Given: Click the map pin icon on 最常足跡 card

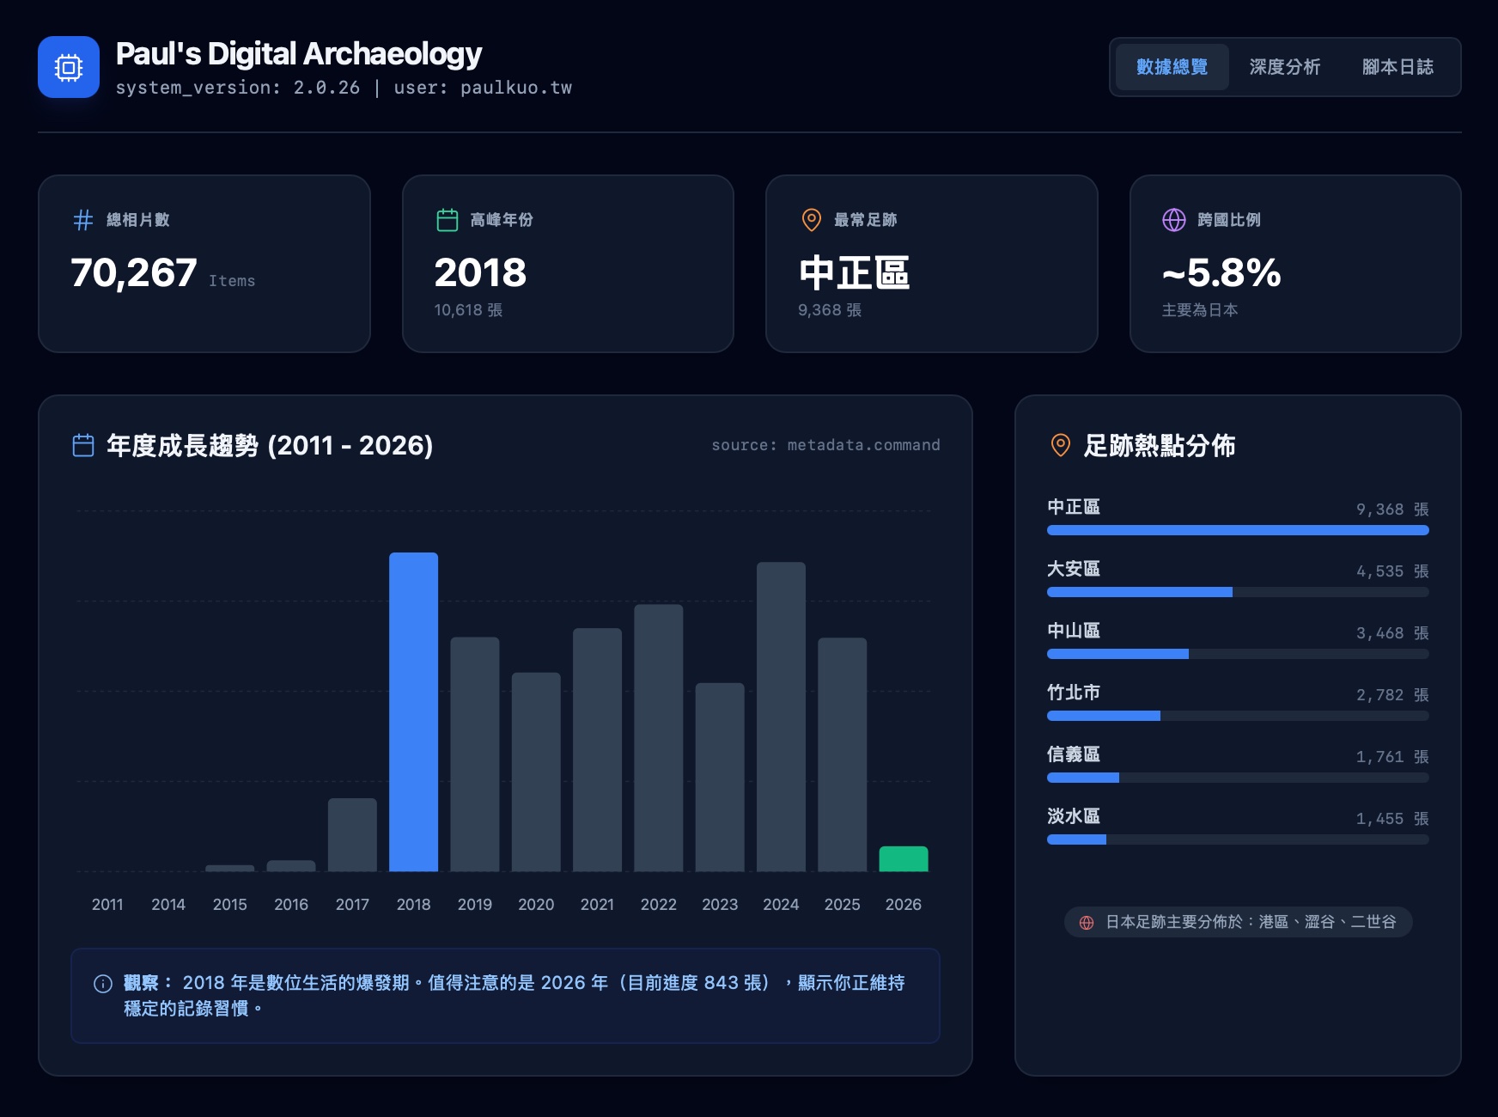Looking at the screenshot, I should click(x=810, y=220).
